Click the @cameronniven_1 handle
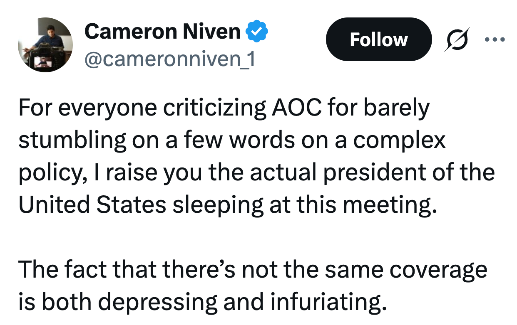This screenshot has height=325, width=517. [x=170, y=60]
